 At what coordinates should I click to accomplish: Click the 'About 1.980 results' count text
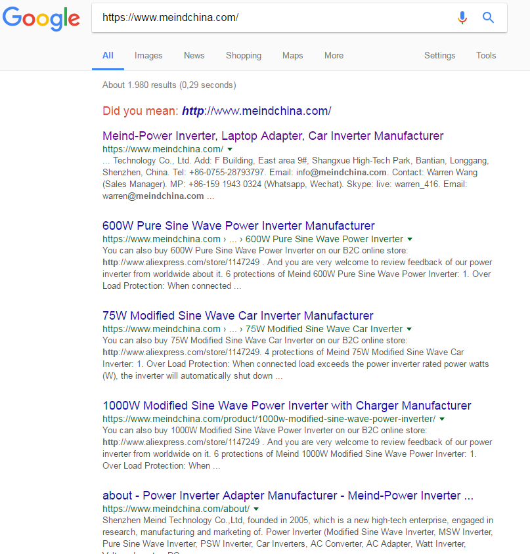coord(169,85)
